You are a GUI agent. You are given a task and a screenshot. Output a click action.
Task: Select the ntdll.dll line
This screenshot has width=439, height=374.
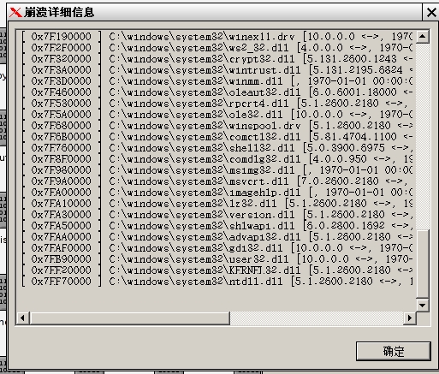tap(217, 282)
